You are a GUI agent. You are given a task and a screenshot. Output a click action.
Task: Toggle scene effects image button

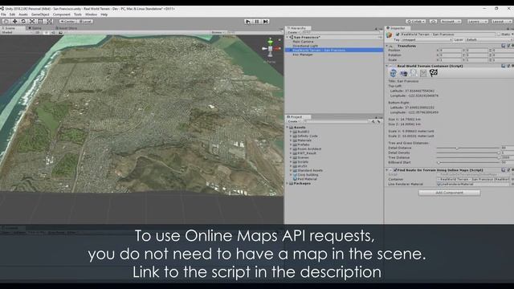60,33
